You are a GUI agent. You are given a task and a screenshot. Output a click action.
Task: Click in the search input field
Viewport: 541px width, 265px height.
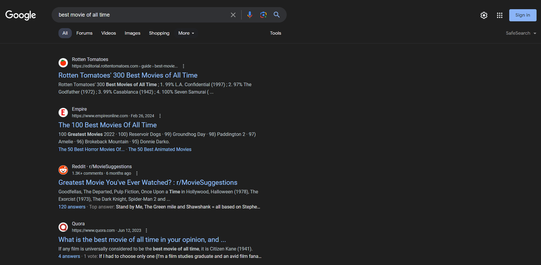142,15
